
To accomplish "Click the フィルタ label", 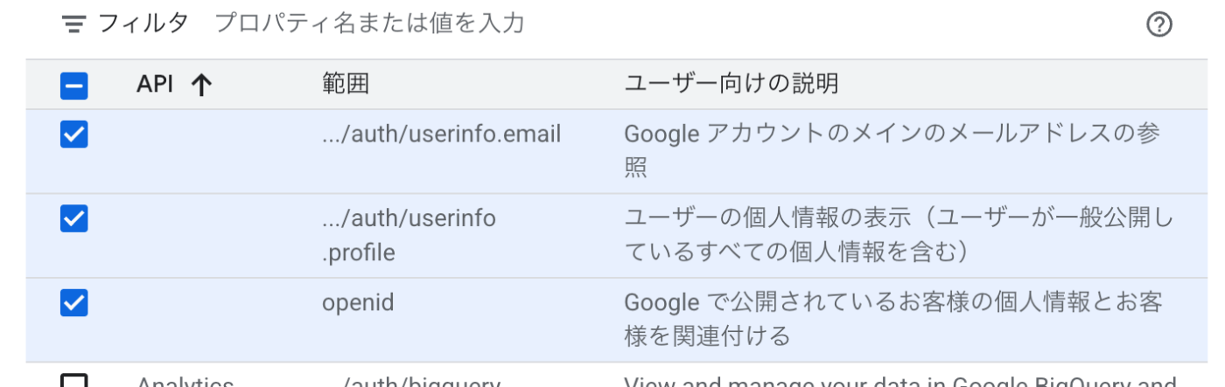I will (x=143, y=24).
